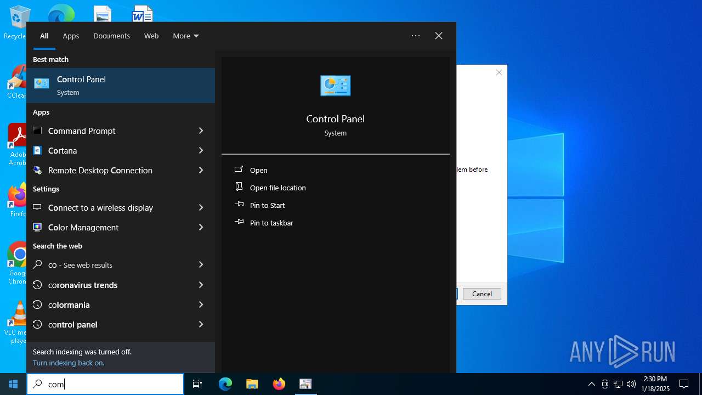Click the Cortana app icon in results
The height and width of the screenshot is (395, 702).
37,150
